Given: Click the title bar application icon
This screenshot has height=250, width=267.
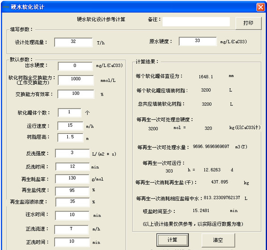Looking at the screenshot, I should [6, 7].
